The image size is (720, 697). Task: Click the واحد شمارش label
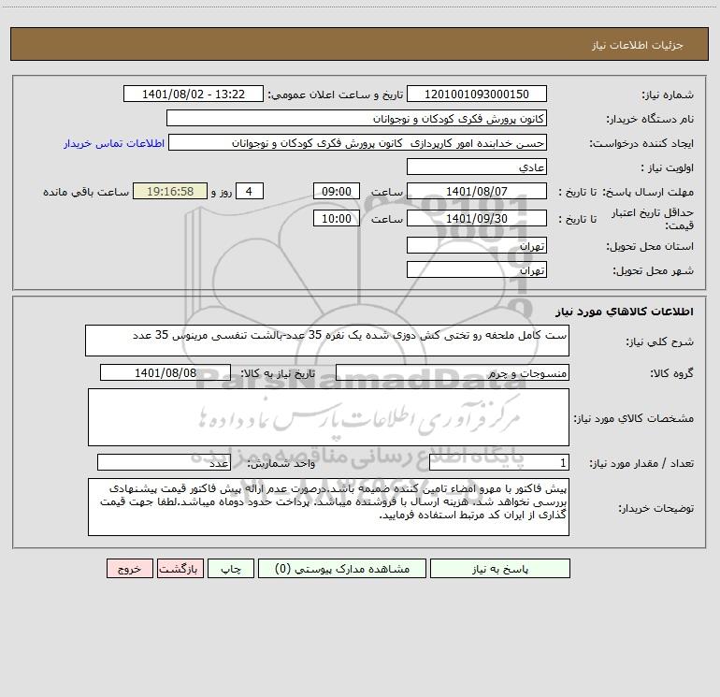281,464
